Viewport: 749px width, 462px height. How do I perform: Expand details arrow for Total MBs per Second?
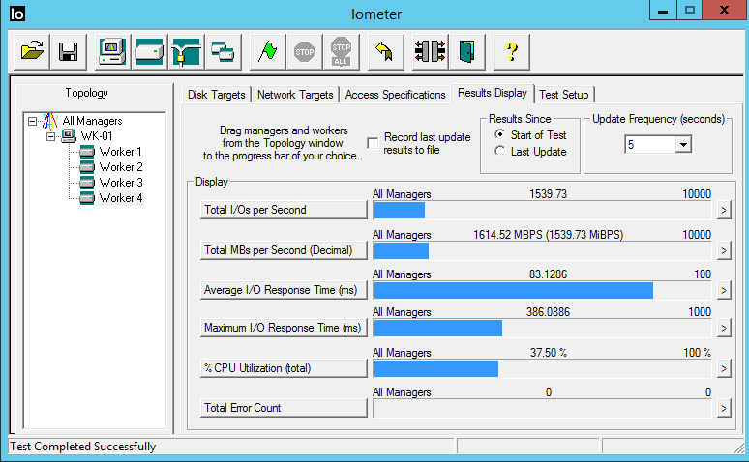[x=724, y=250]
